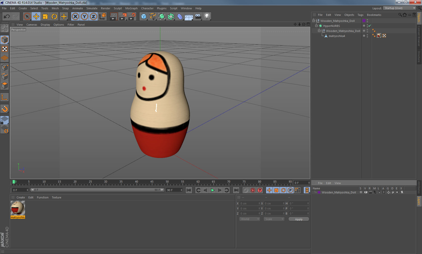Viewport: 422px width, 254px height.
Task: Select Polygons mode in left toolbar
Action: coord(5,86)
